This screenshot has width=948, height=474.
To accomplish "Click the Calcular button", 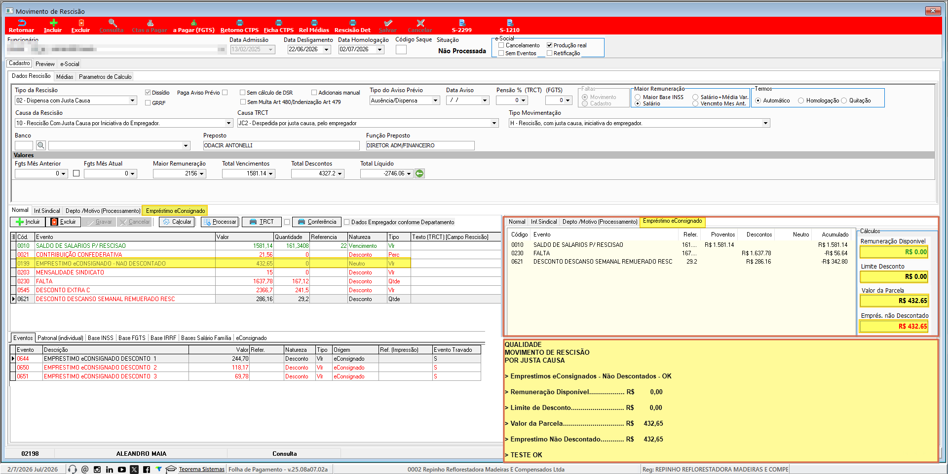I will 177,222.
